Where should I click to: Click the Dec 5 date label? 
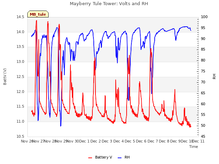(130, 141)
